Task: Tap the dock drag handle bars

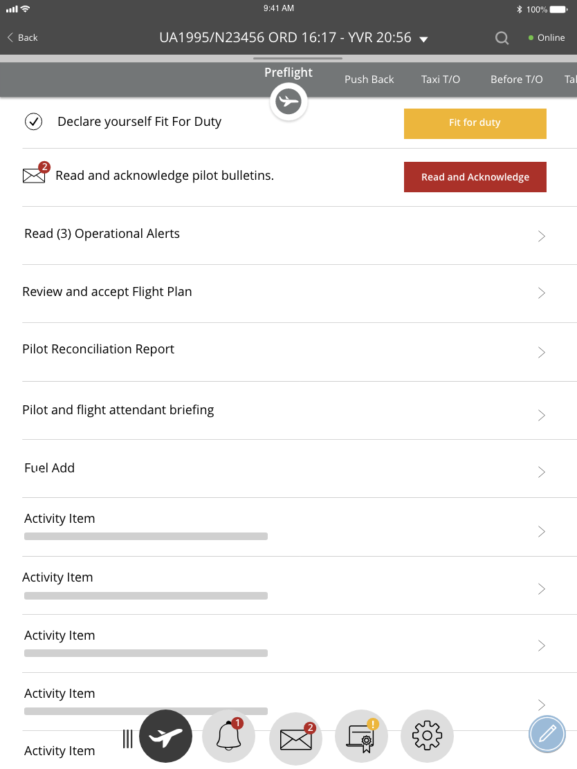Action: [128, 739]
